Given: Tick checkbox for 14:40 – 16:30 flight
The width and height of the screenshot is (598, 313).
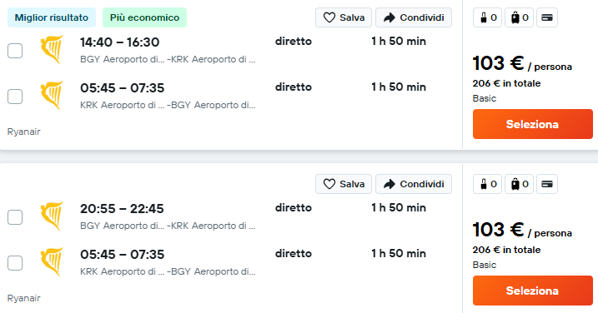Looking at the screenshot, I should pyautogui.click(x=15, y=51).
